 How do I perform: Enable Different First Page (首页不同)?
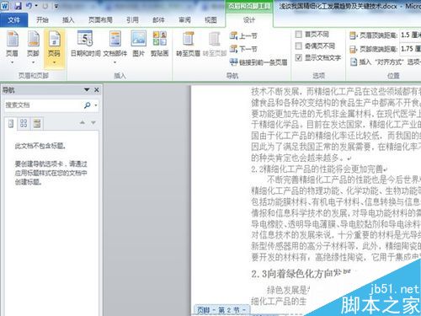click(x=299, y=35)
